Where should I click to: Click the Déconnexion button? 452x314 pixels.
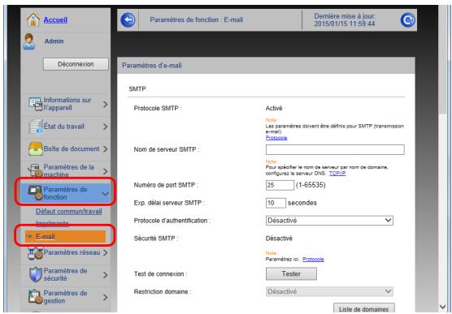coord(76,64)
